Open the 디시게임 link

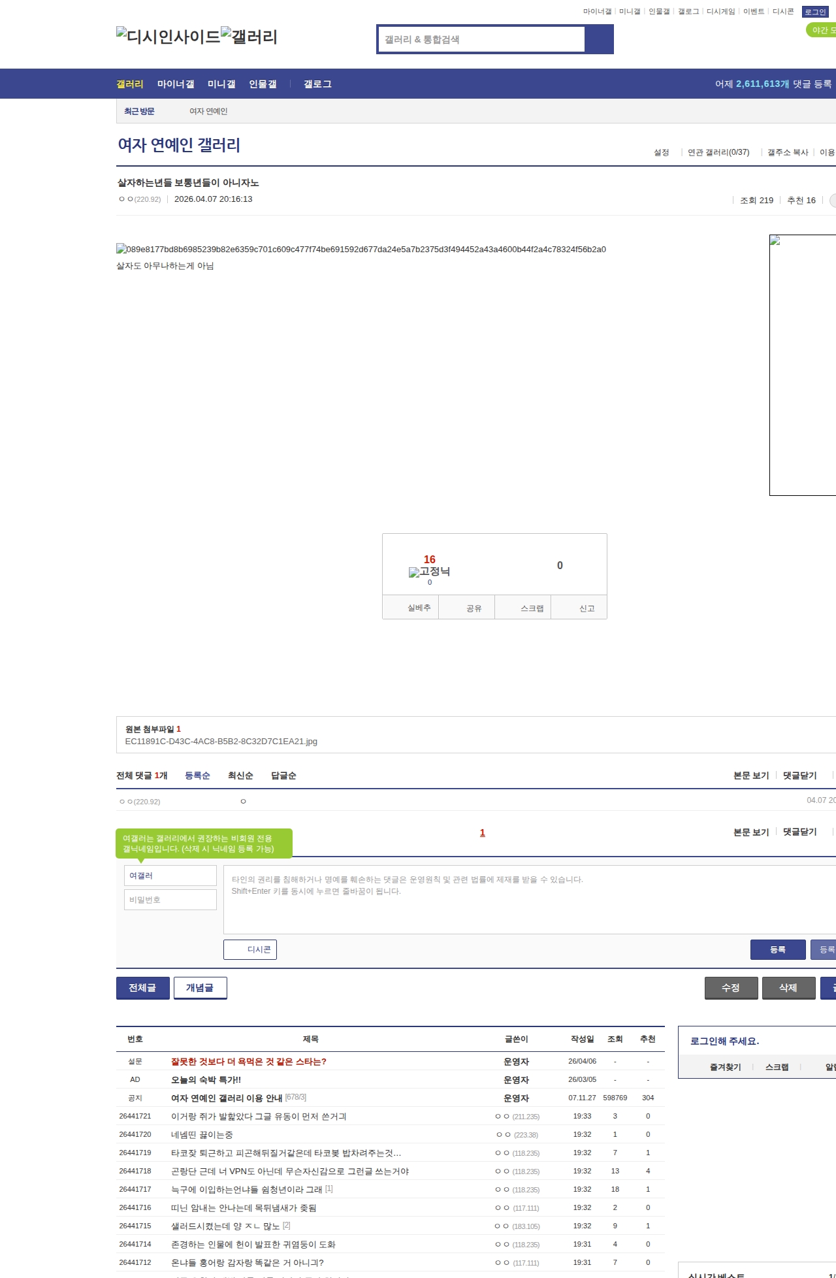[x=721, y=12]
